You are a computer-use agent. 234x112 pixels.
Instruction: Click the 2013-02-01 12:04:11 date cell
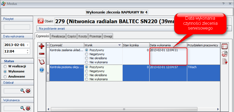pyautogui.click(x=168, y=56)
